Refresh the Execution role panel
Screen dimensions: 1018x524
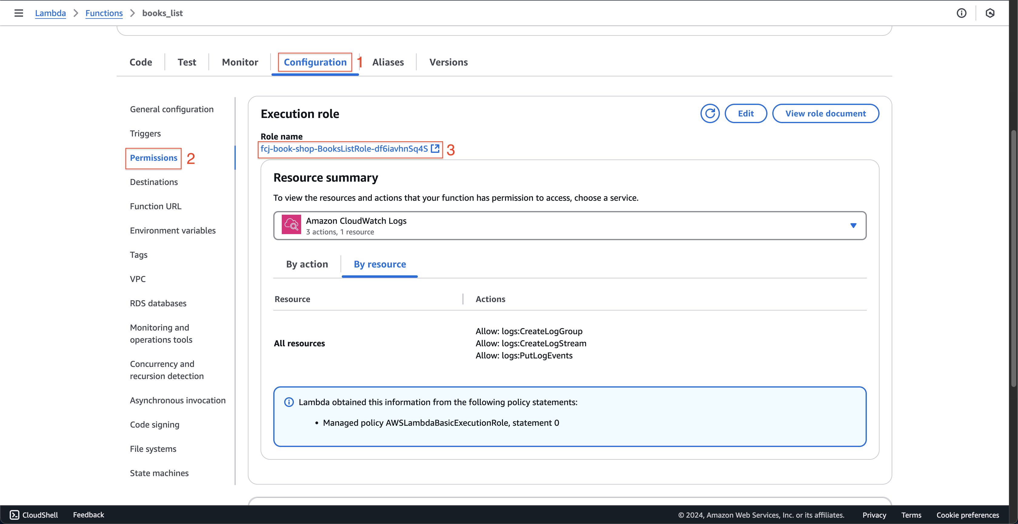[710, 114]
